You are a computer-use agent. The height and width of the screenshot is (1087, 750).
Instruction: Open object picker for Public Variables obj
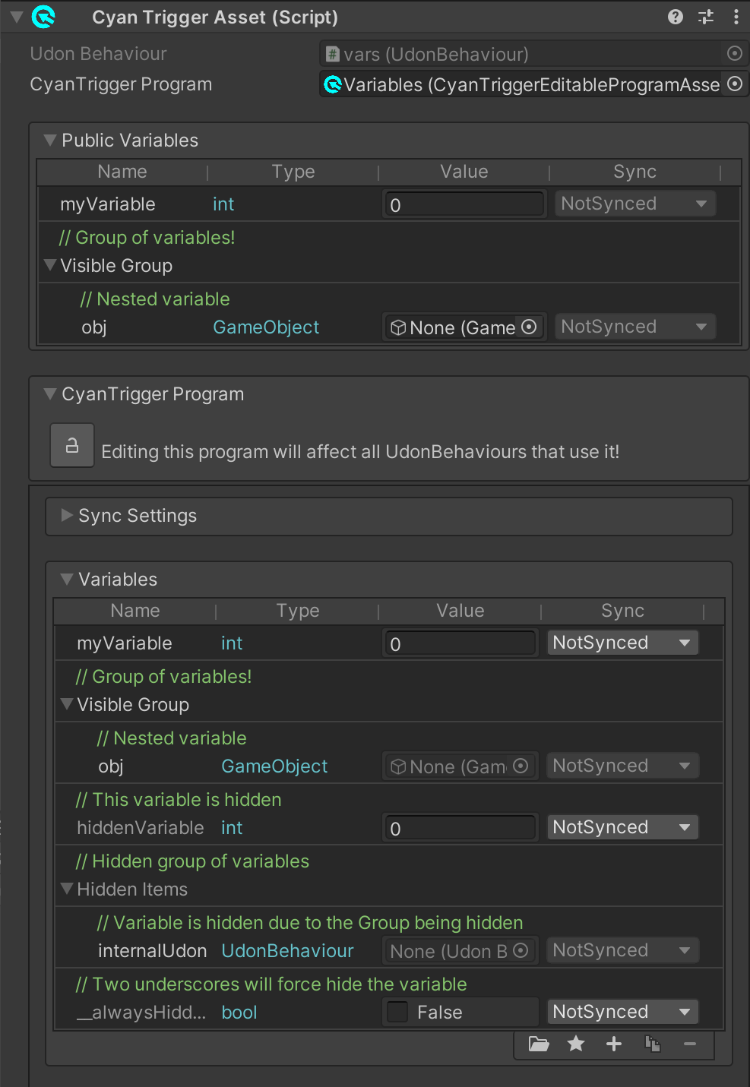[529, 327]
